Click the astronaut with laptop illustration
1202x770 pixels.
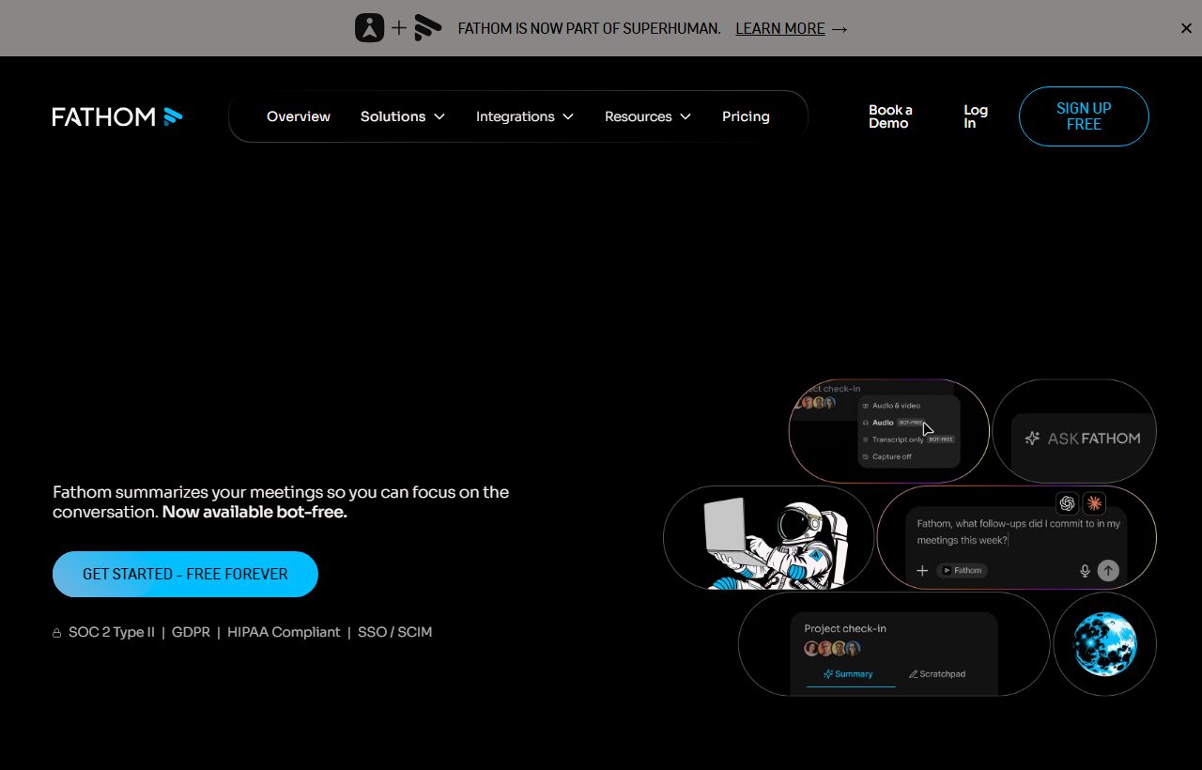[778, 543]
